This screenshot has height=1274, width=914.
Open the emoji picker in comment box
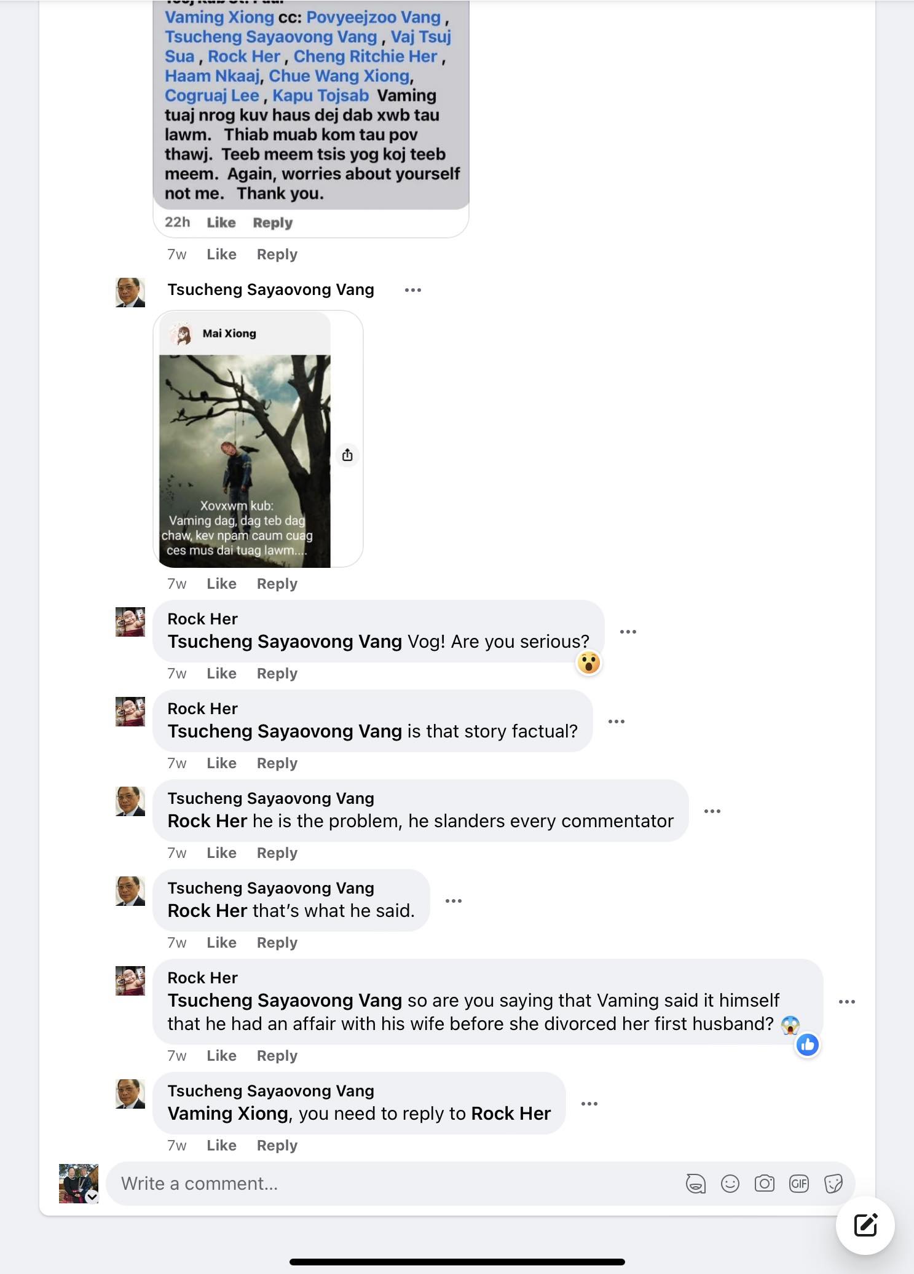click(x=730, y=1184)
